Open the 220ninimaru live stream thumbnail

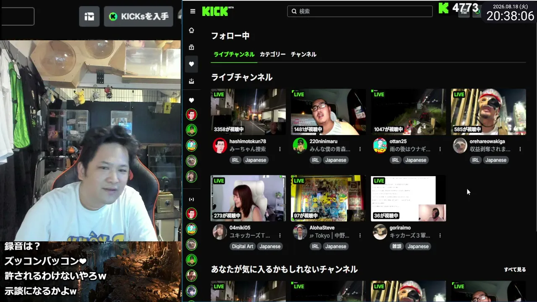tap(328, 112)
